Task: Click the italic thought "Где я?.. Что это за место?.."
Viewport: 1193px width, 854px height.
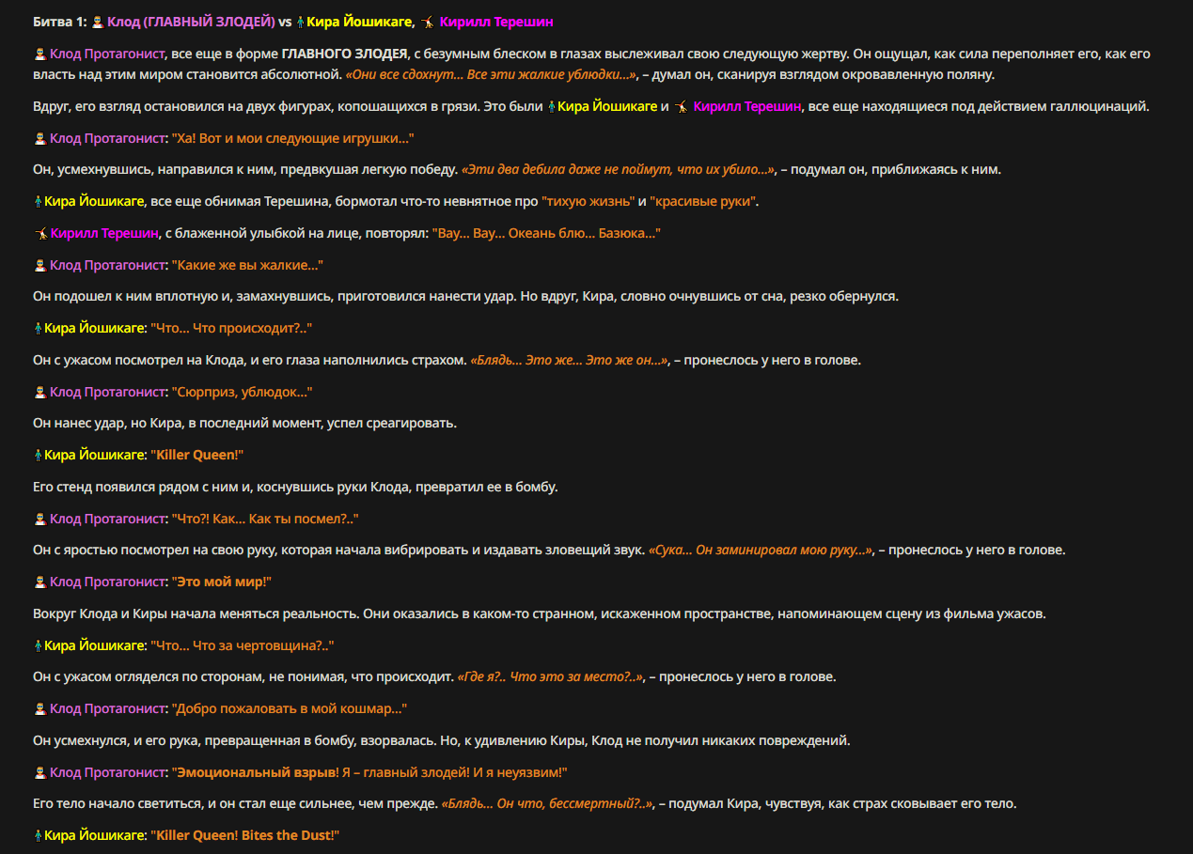Action: (550, 676)
